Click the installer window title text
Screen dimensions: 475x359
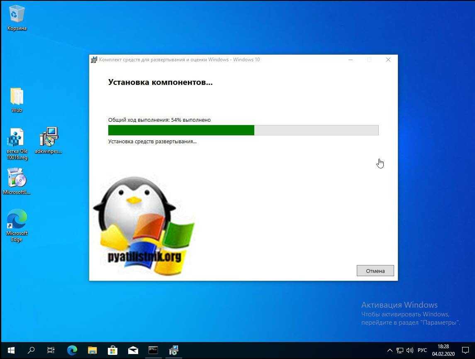[x=179, y=60]
